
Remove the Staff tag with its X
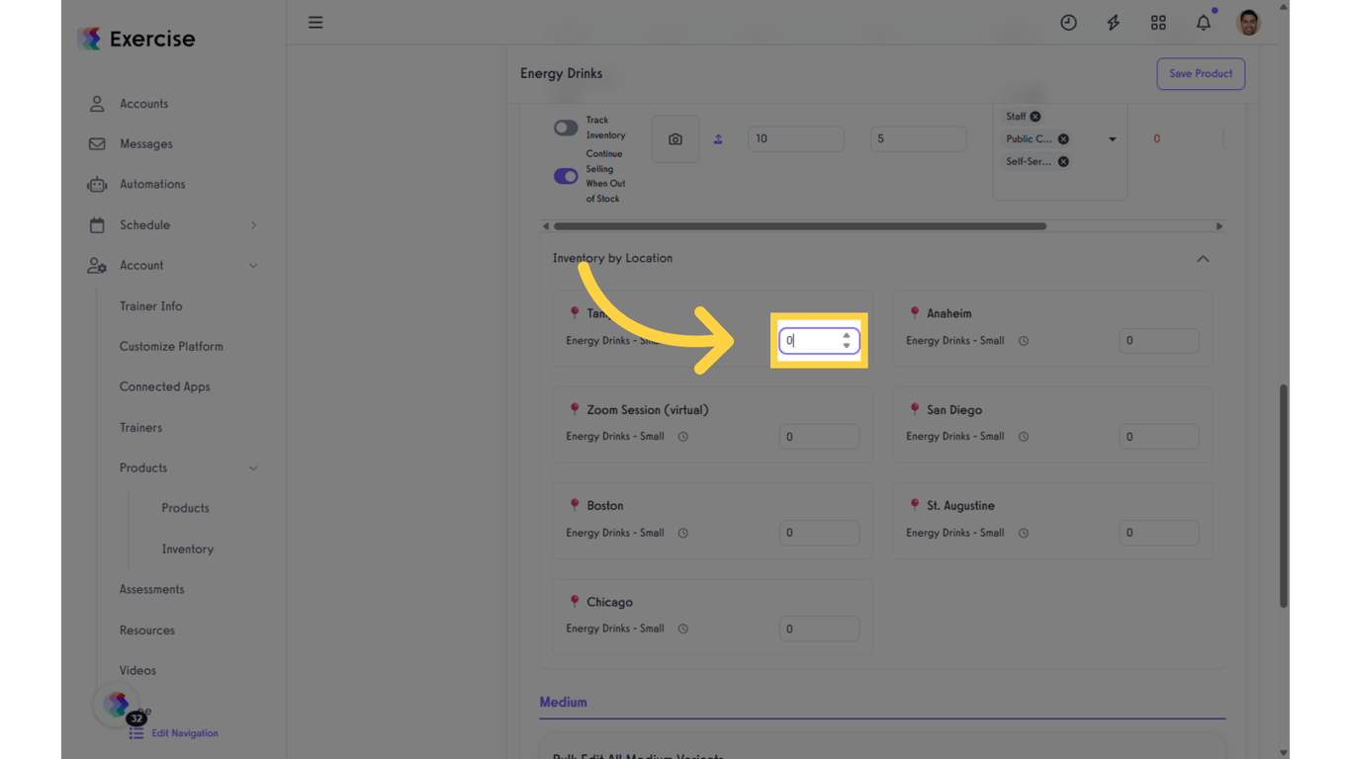[x=1036, y=116]
